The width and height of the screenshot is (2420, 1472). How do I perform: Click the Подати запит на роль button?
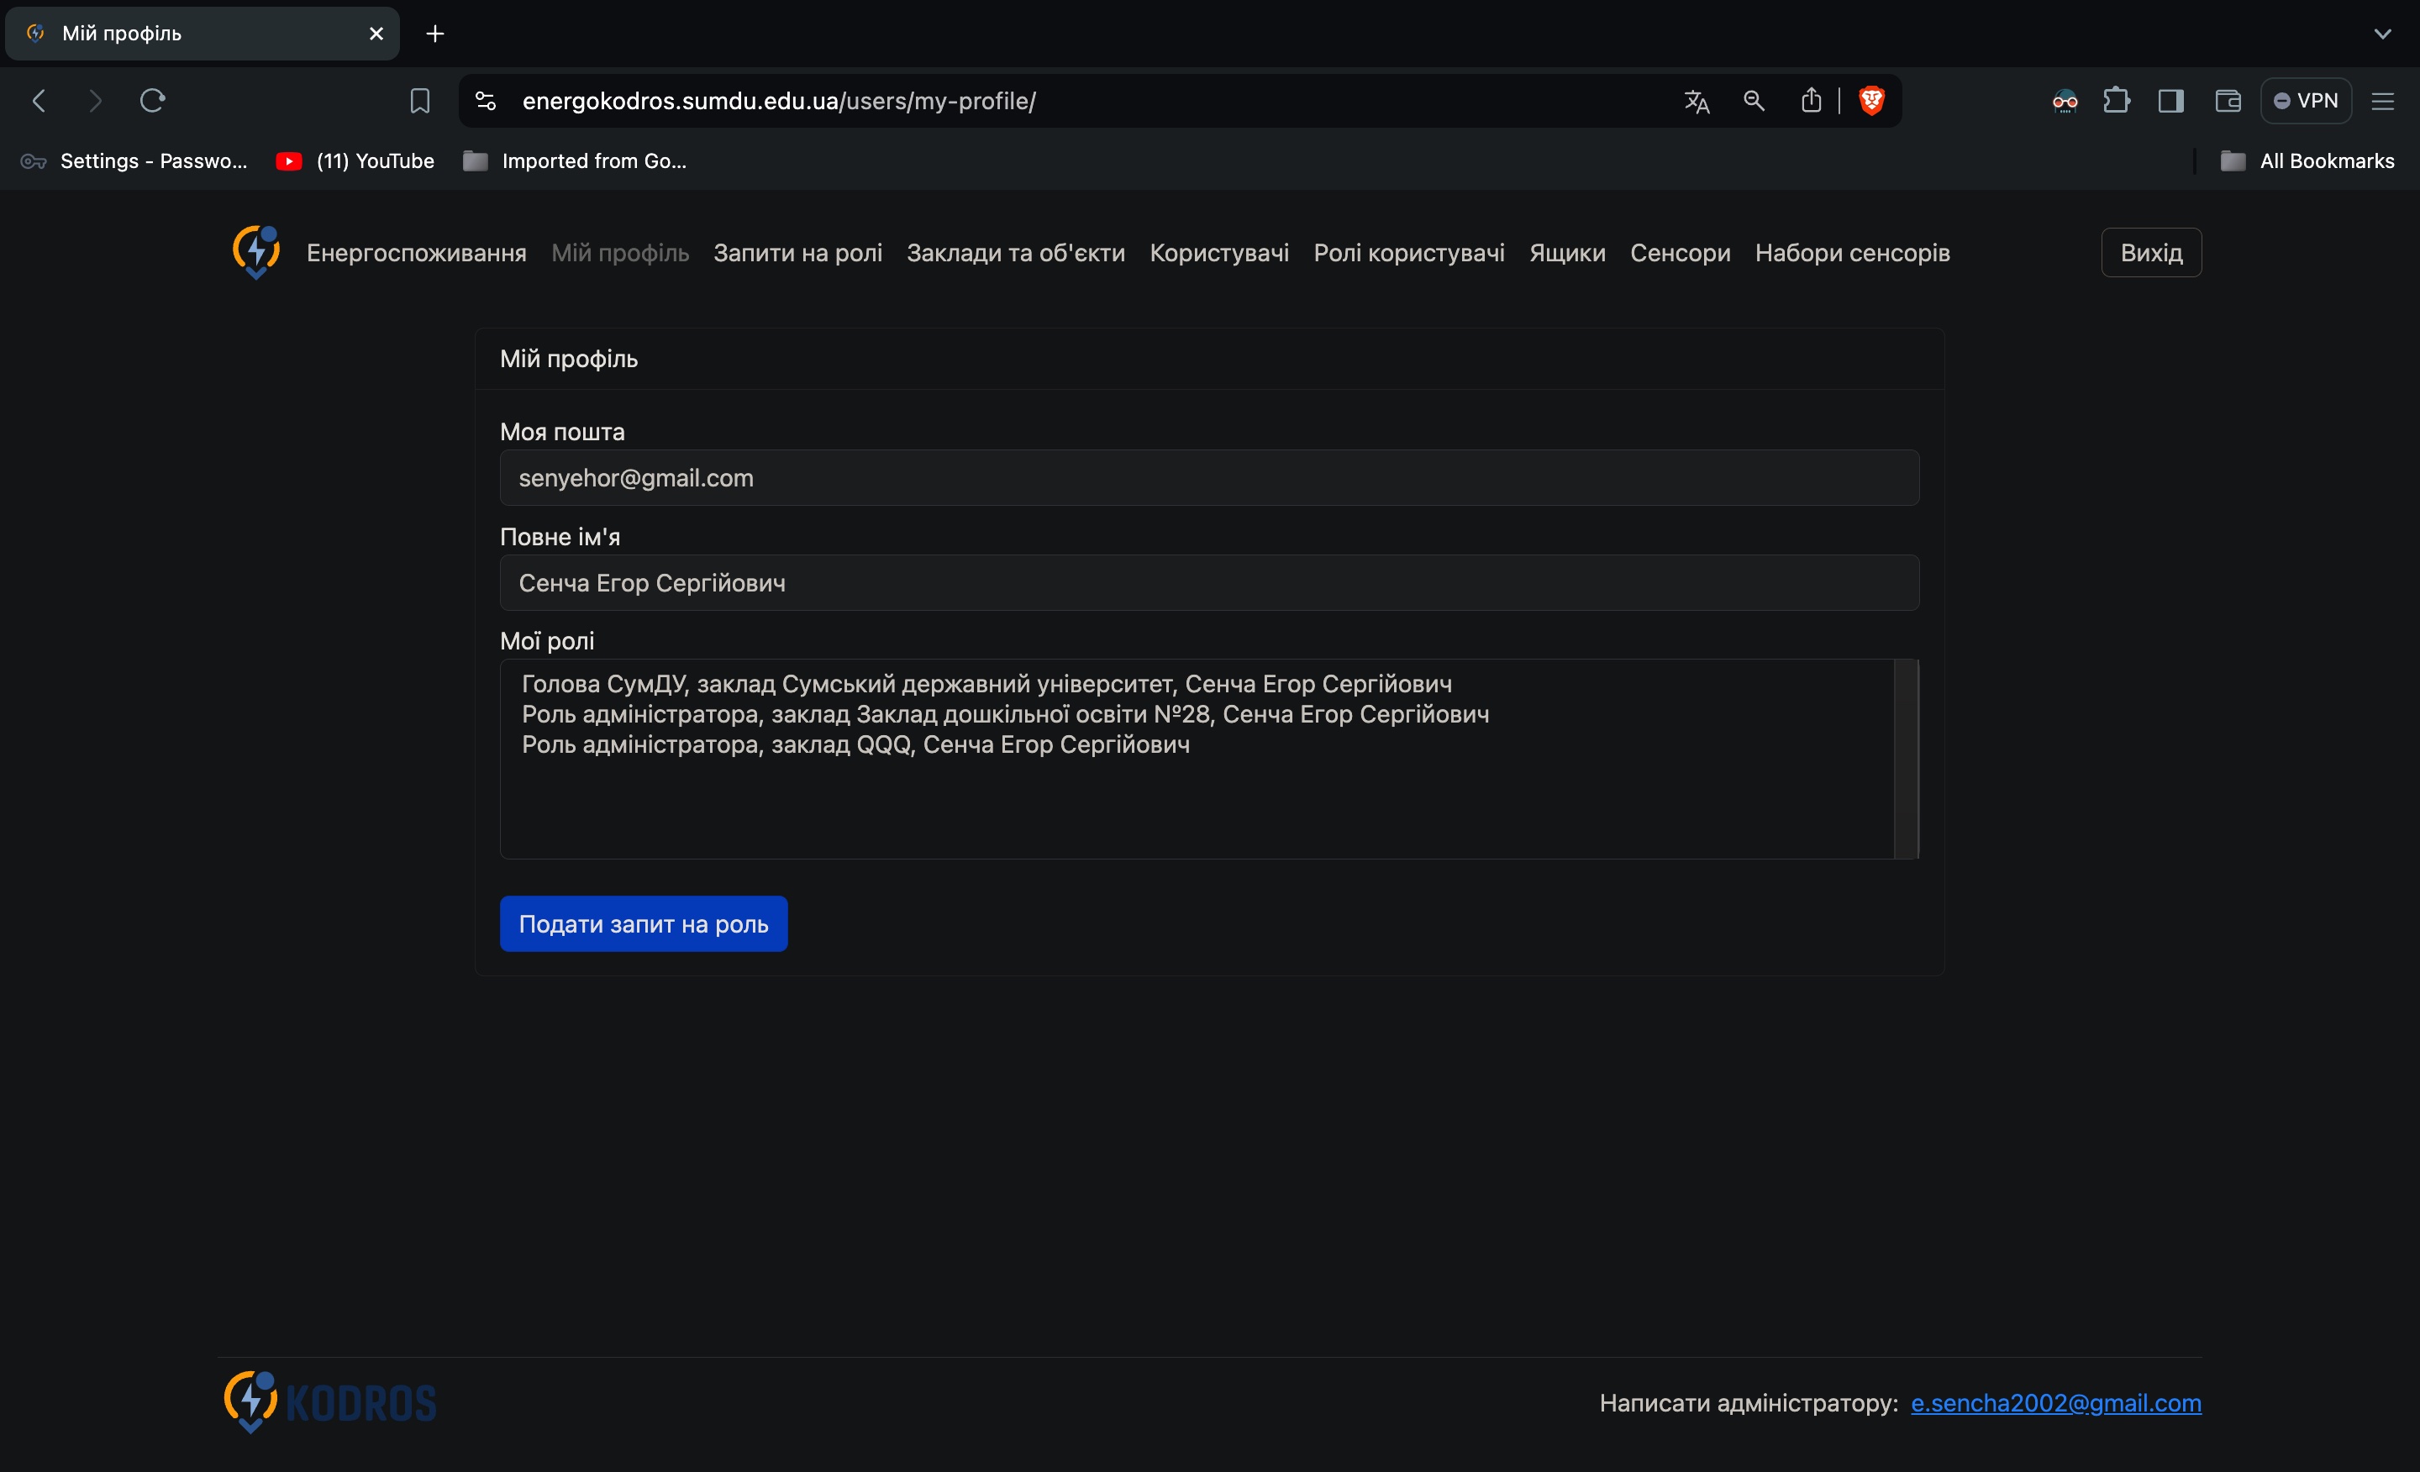pos(644,923)
